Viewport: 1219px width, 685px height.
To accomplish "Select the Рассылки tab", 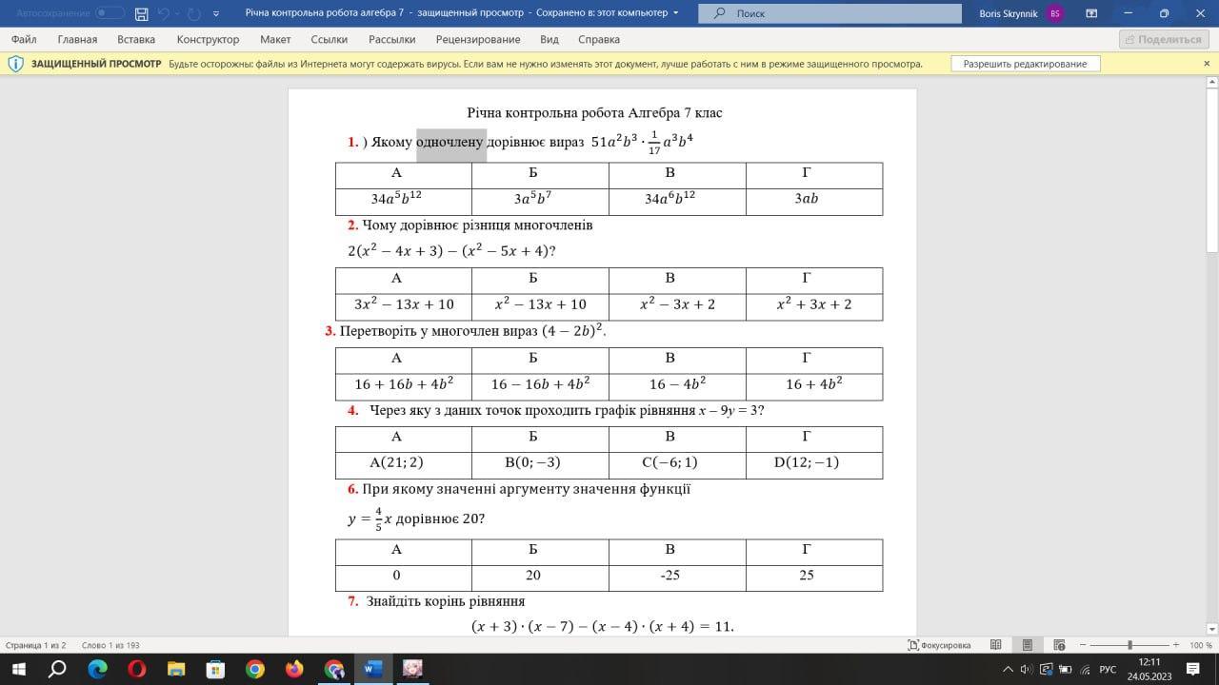I will click(x=392, y=39).
